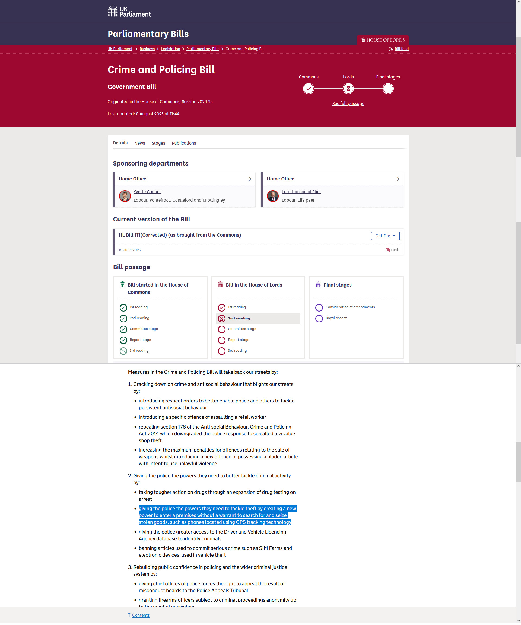Click the Lords hourglass progress circle

click(x=348, y=89)
